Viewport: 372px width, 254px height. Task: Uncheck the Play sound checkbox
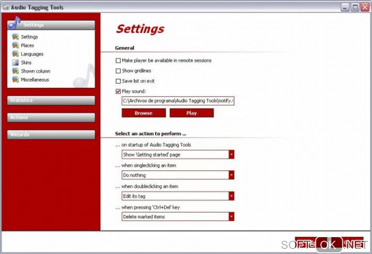(x=118, y=91)
